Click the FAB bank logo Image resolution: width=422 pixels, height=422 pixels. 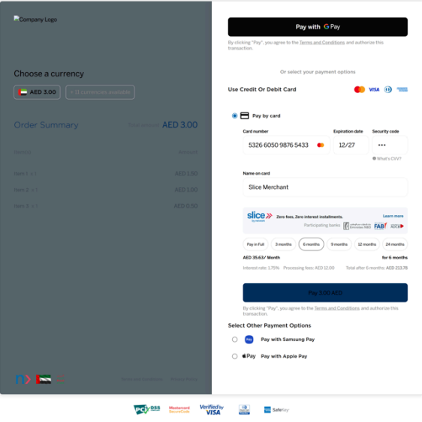[x=381, y=226]
